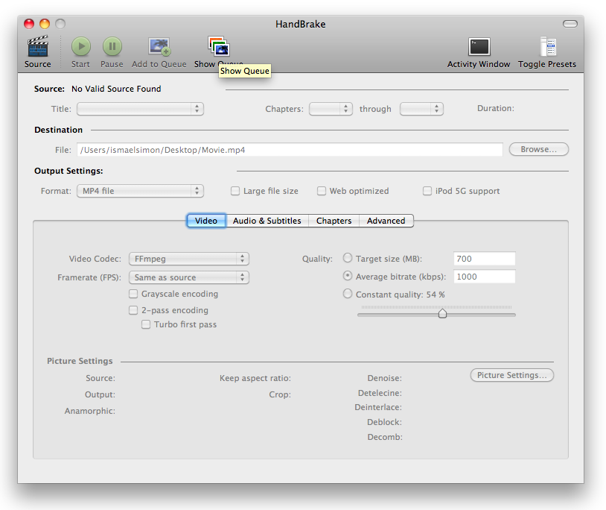Viewport: 606px width, 510px height.
Task: Click the green Start encoding icon
Action: [x=80, y=46]
